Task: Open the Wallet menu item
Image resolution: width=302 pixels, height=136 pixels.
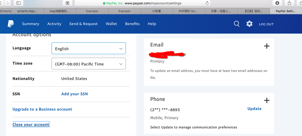Action: (111, 24)
